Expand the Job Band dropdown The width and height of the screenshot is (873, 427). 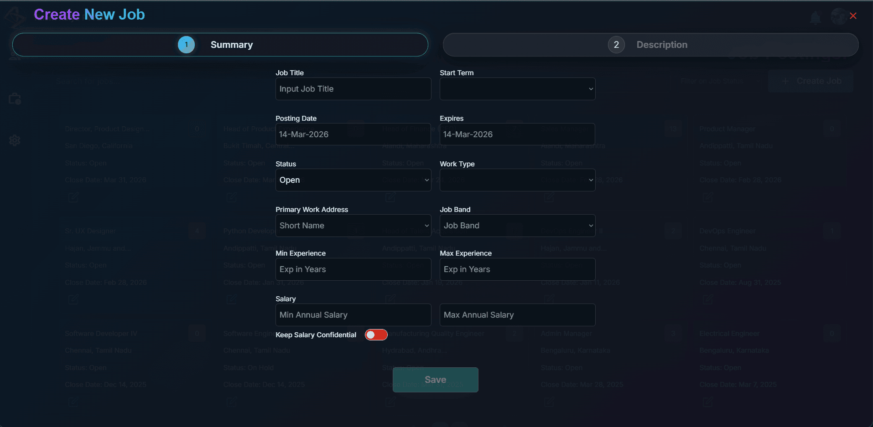click(517, 225)
